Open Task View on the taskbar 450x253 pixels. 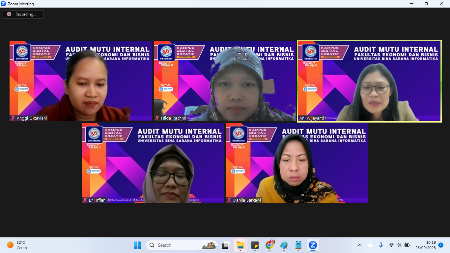point(226,245)
